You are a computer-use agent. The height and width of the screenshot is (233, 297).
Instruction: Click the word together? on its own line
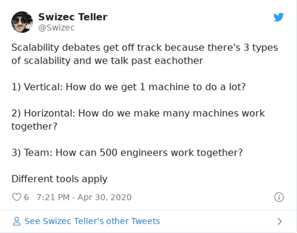[x=34, y=126]
